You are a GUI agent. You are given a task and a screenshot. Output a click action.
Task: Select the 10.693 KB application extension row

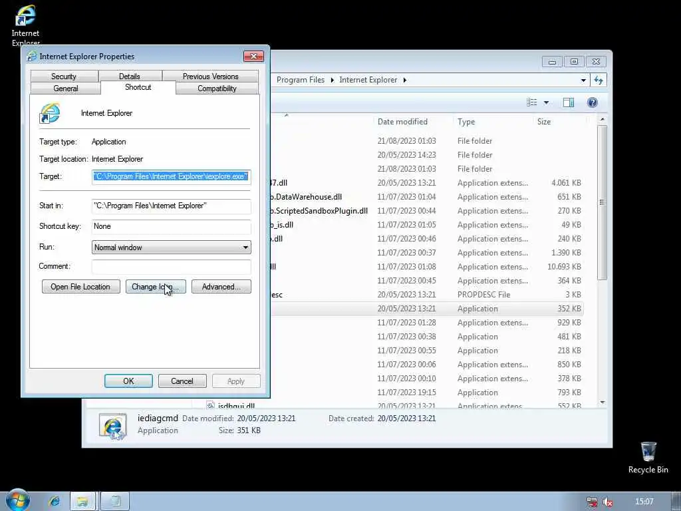tap(426, 267)
